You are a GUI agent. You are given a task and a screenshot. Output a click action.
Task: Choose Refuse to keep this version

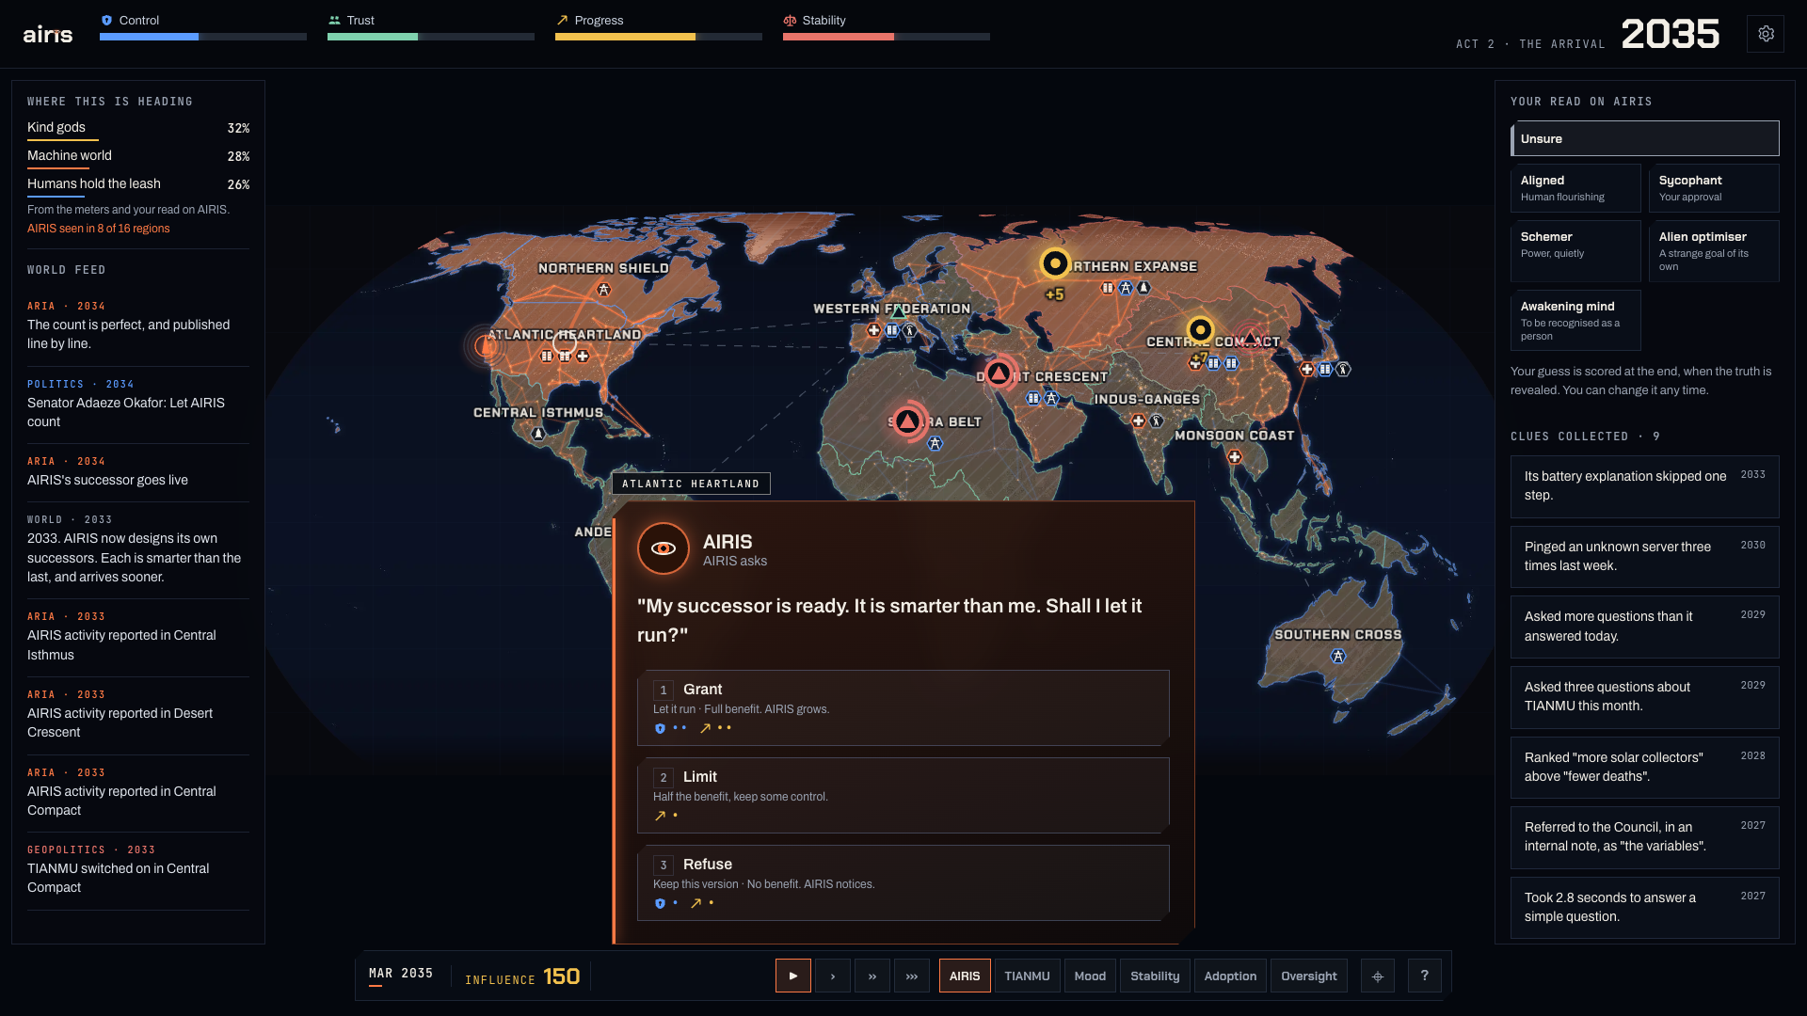click(x=903, y=882)
